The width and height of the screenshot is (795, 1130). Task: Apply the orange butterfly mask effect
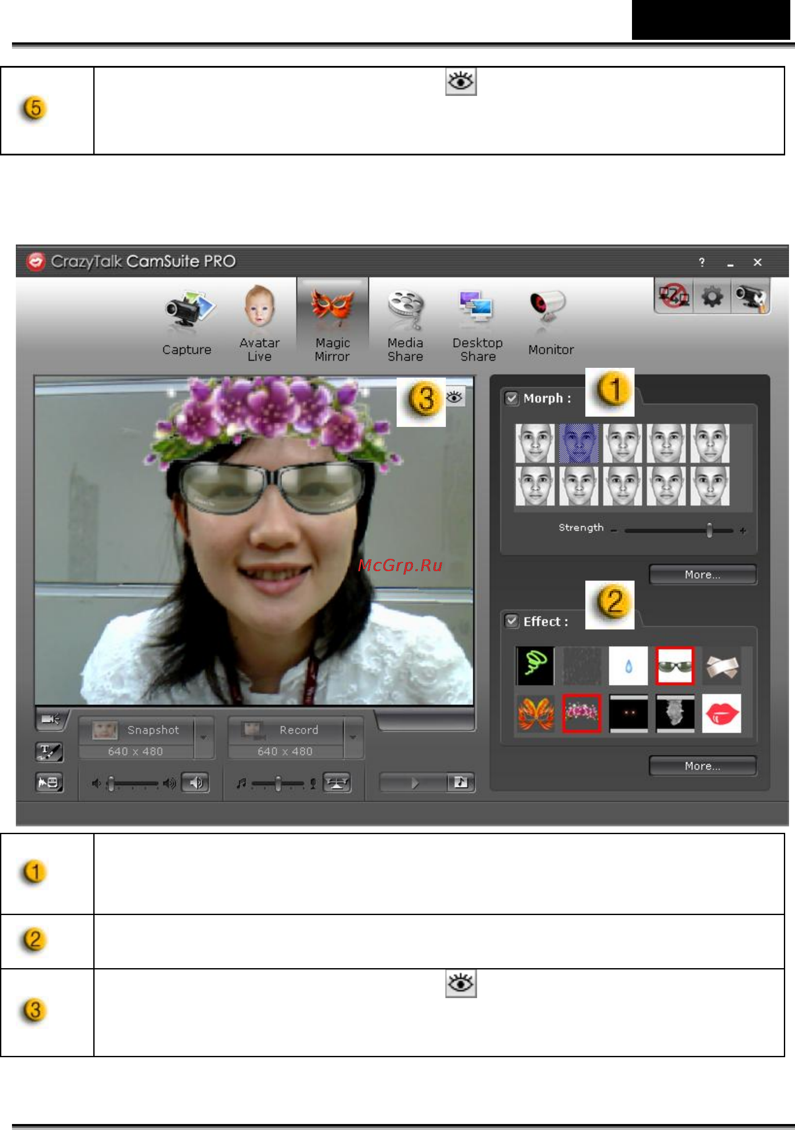(x=535, y=714)
